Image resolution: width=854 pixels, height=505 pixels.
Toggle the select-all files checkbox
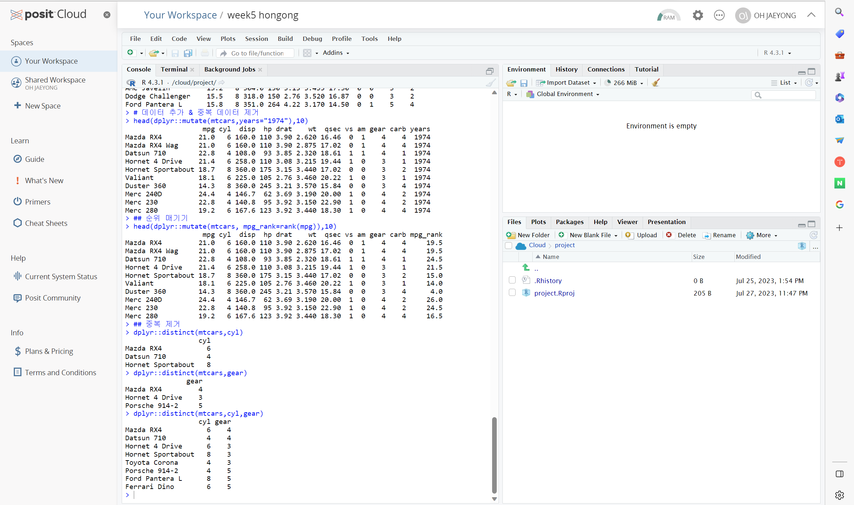[508, 245]
